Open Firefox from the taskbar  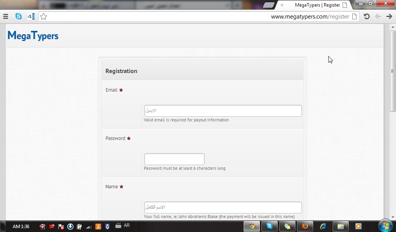[x=305, y=226]
